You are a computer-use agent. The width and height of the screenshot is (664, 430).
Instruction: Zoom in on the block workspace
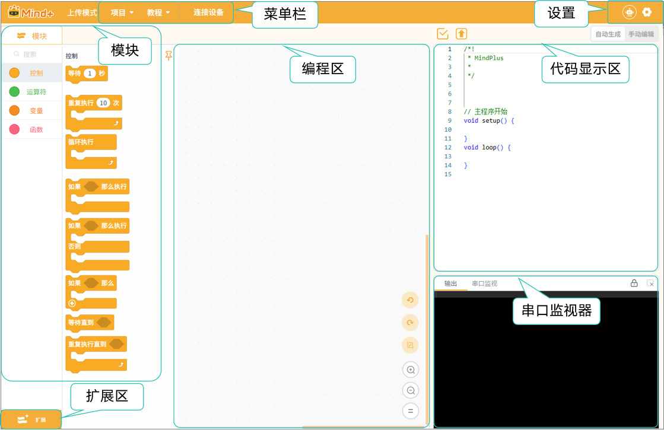[x=410, y=370]
